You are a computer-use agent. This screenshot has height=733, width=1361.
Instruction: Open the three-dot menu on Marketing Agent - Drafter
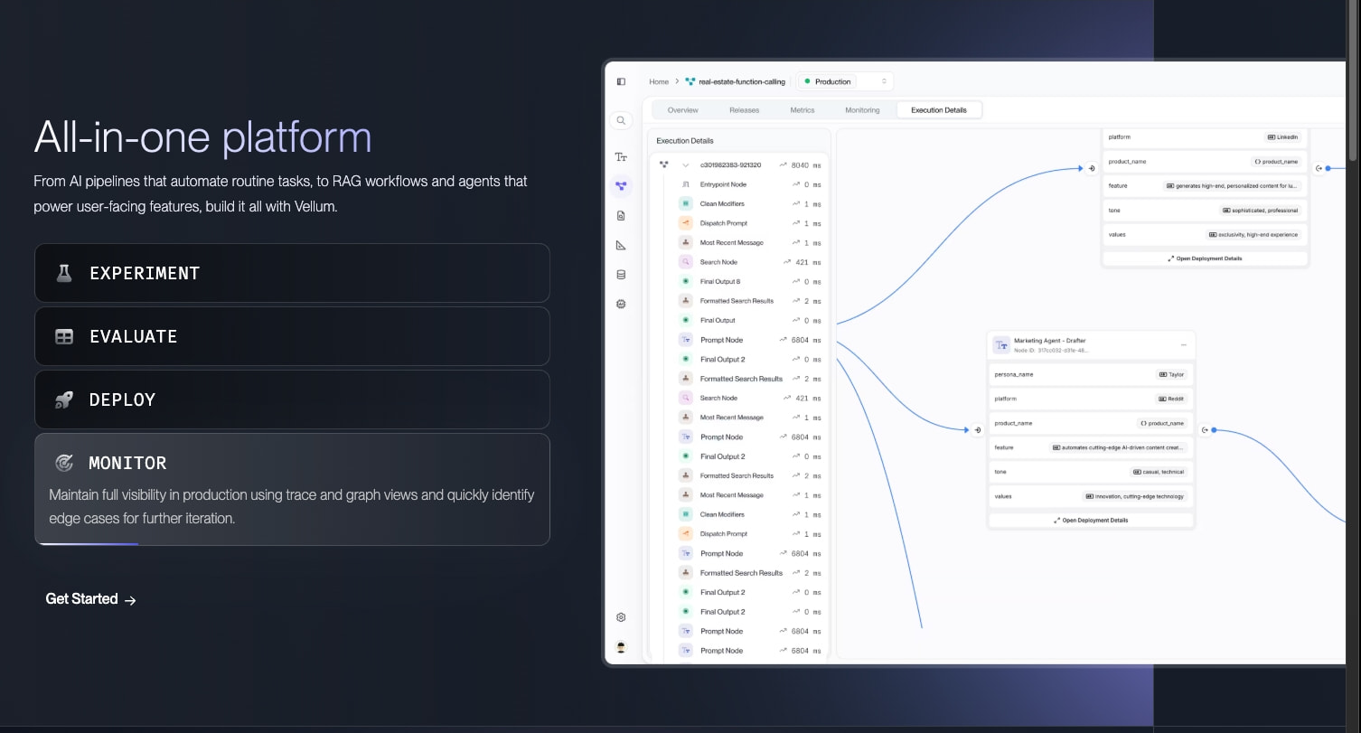[x=1183, y=345]
